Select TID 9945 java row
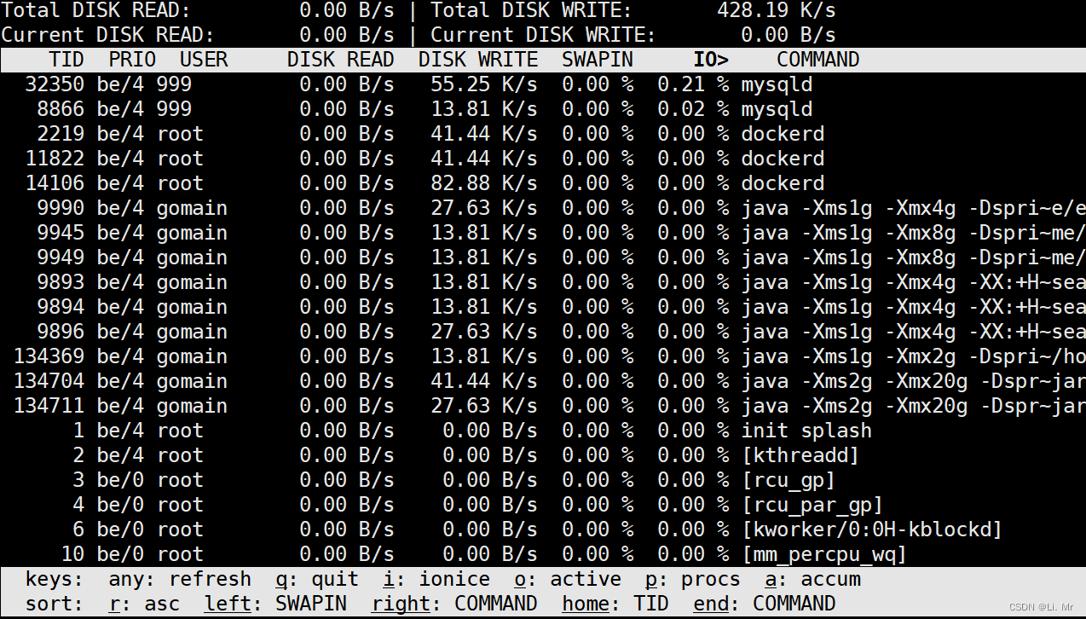This screenshot has width=1086, height=619. [x=543, y=233]
